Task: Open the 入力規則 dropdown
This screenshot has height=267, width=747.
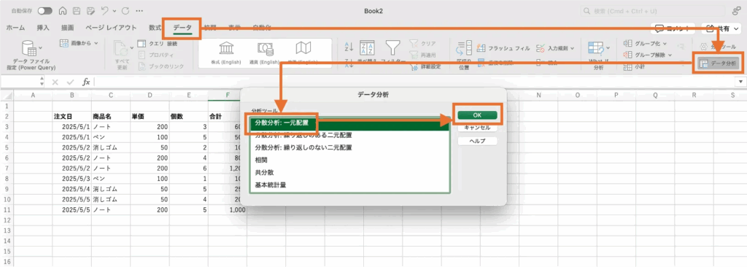Action: pos(555,48)
